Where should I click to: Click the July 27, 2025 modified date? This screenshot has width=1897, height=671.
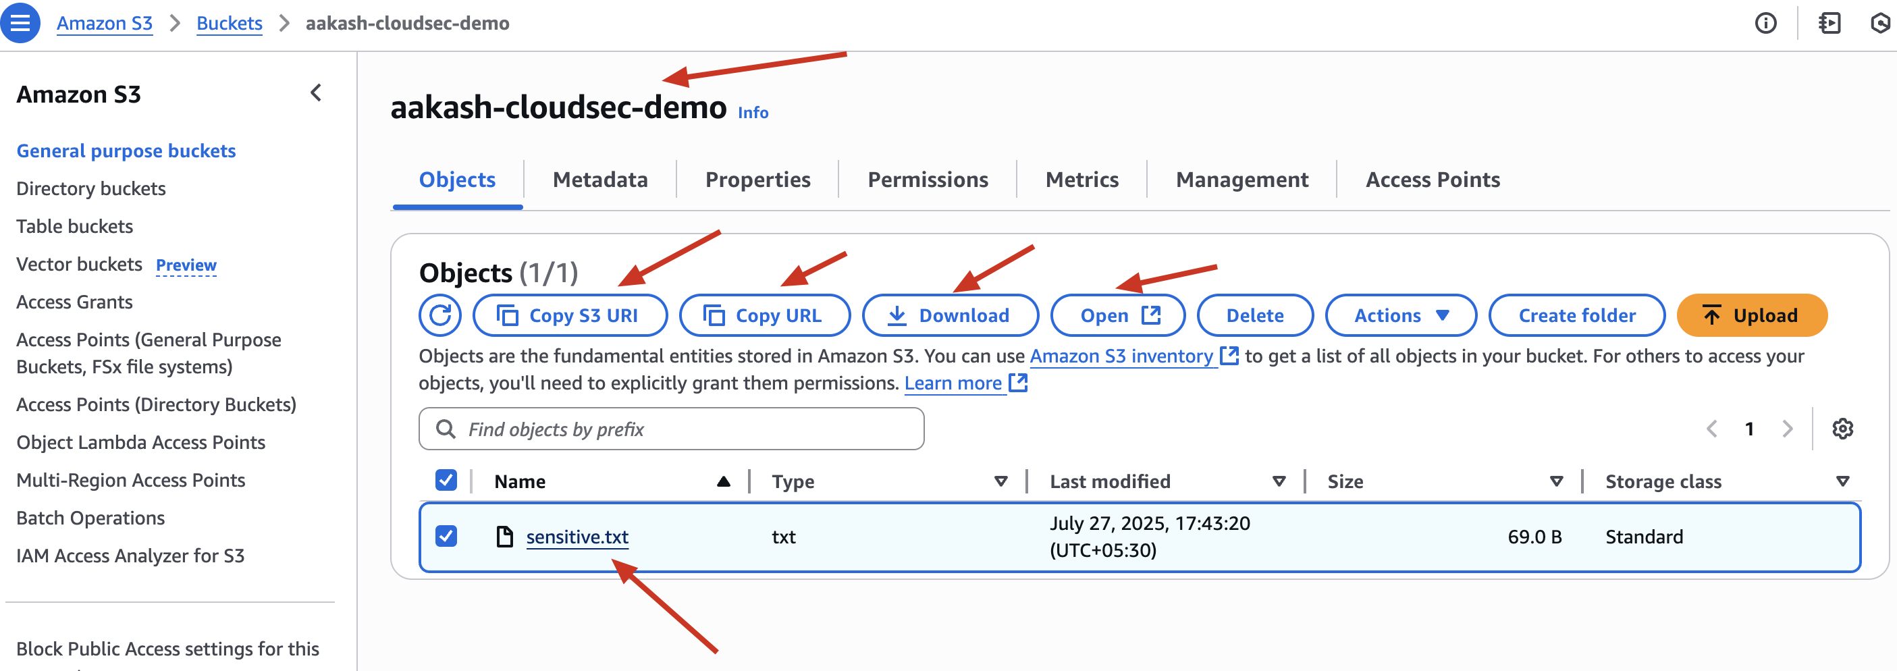(x=1150, y=537)
